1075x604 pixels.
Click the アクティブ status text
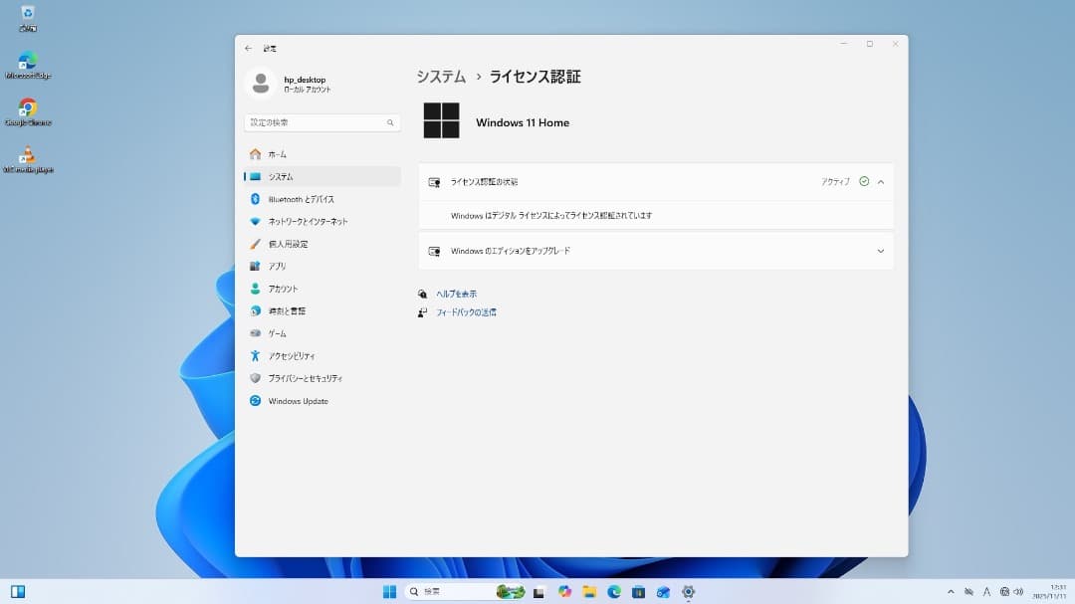click(836, 182)
